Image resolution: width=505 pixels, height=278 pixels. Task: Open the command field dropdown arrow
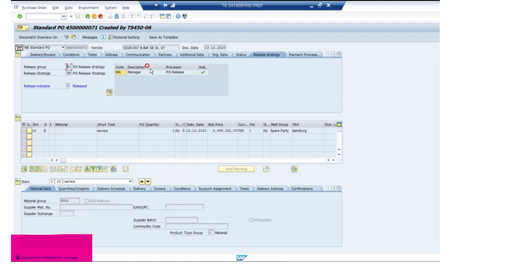[x=63, y=16]
